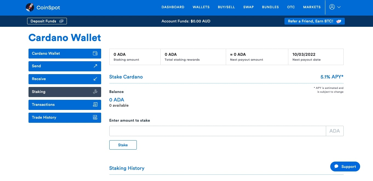Click the Staking hand coin icon

click(95, 92)
